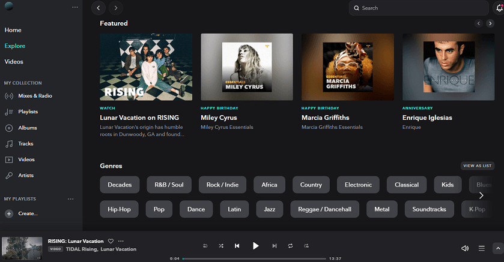The height and width of the screenshot is (262, 504).
Task: Open Classical genre
Action: point(407,185)
